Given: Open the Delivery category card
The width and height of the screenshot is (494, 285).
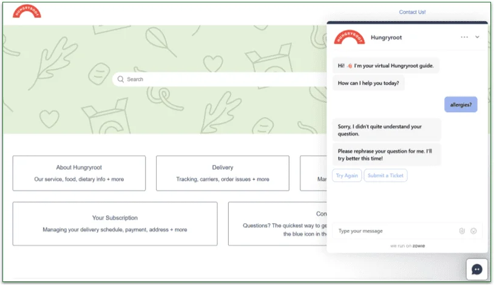Looking at the screenshot, I should 223,173.
